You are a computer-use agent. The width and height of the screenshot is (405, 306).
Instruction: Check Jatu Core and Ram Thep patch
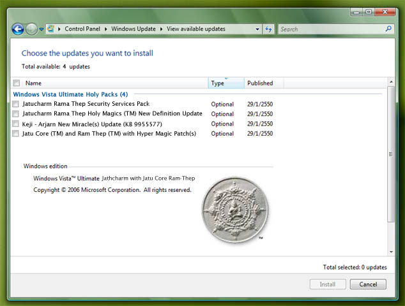pyautogui.click(x=15, y=133)
